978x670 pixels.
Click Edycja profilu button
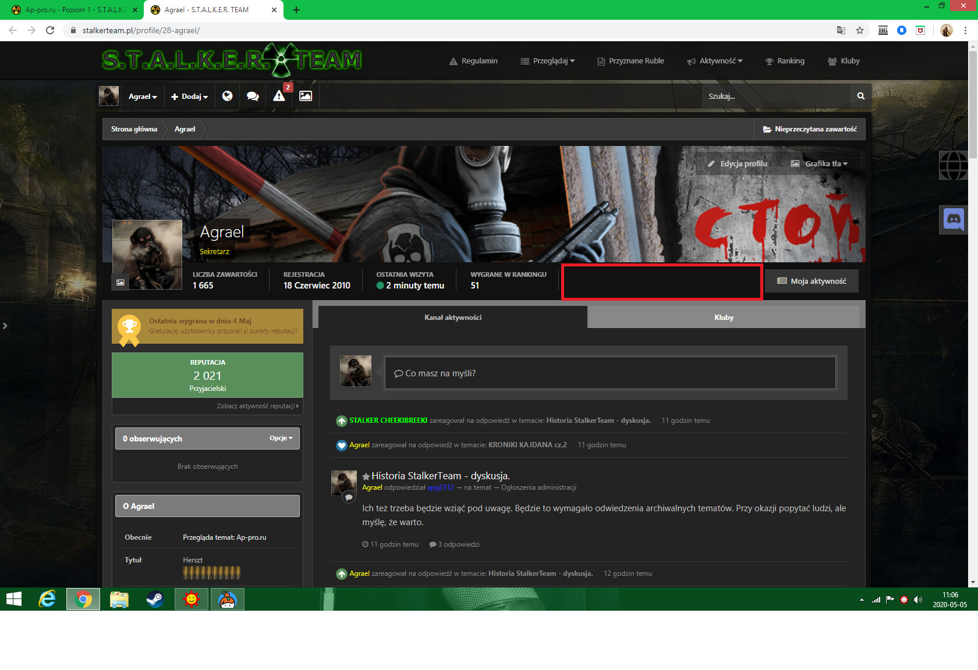coord(738,164)
